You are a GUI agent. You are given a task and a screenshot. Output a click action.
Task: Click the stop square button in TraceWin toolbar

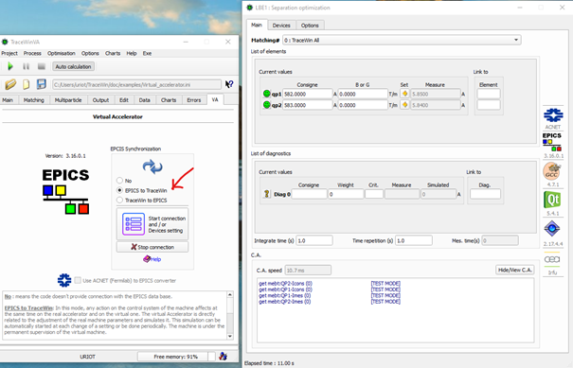pos(42,66)
